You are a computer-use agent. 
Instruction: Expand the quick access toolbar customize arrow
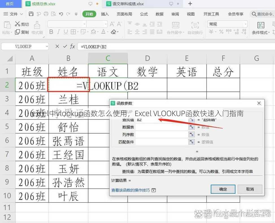coord(76,14)
